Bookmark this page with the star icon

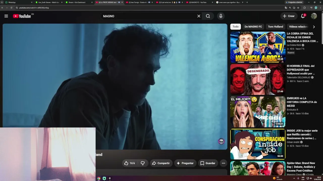coord(298,8)
